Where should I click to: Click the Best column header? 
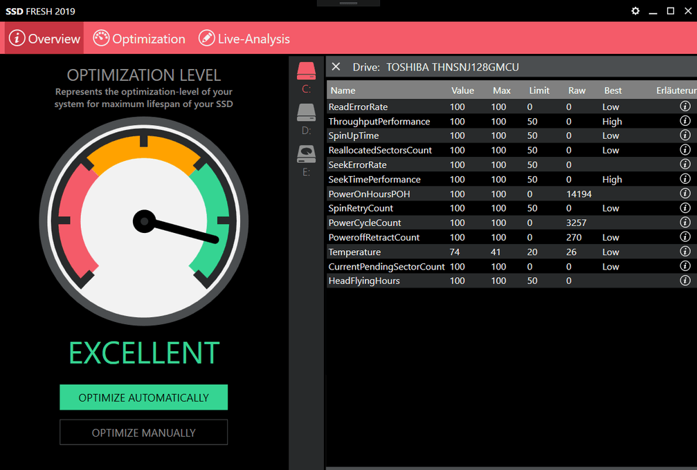[613, 91]
